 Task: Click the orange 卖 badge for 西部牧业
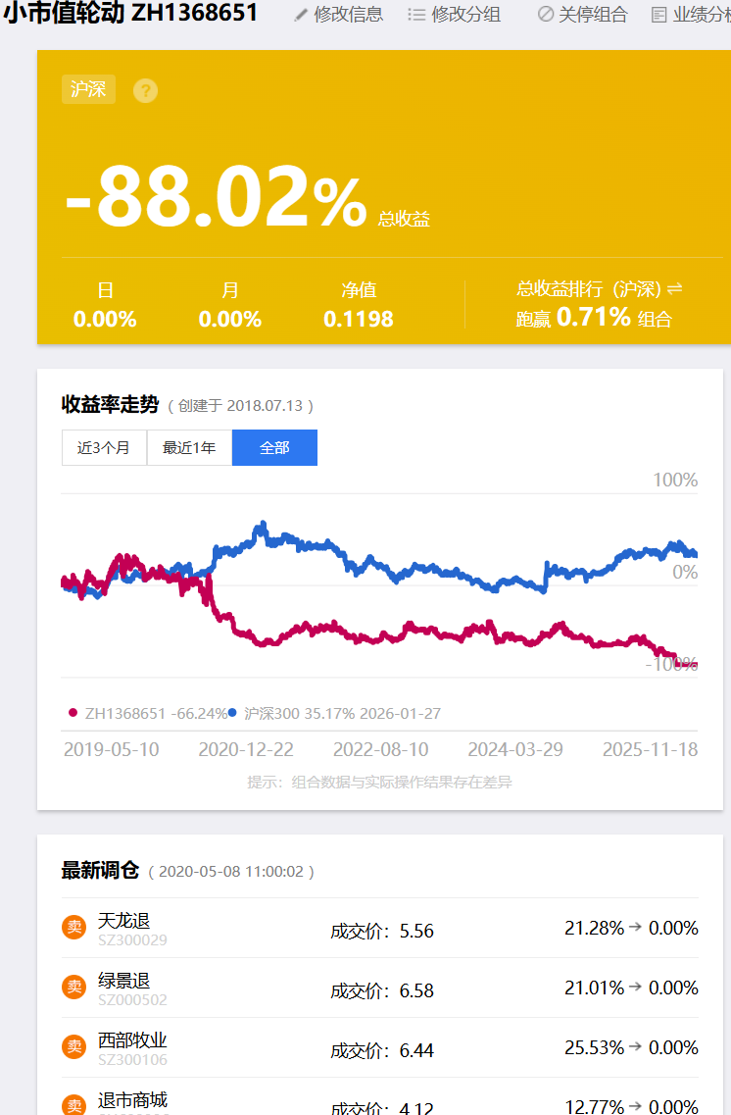tap(73, 1046)
